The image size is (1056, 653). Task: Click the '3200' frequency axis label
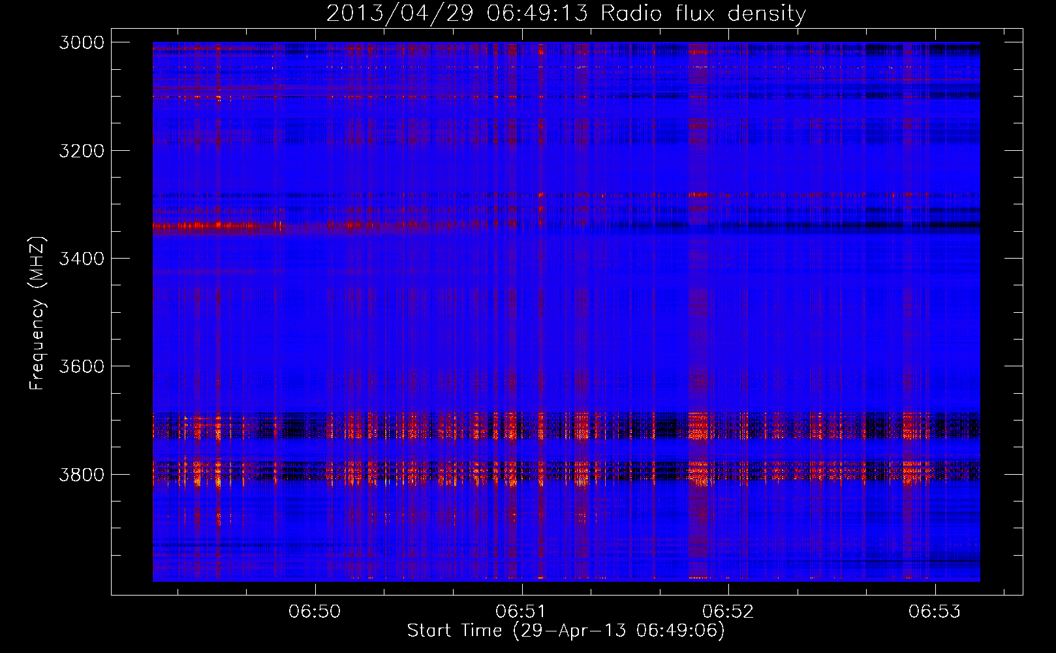[81, 151]
